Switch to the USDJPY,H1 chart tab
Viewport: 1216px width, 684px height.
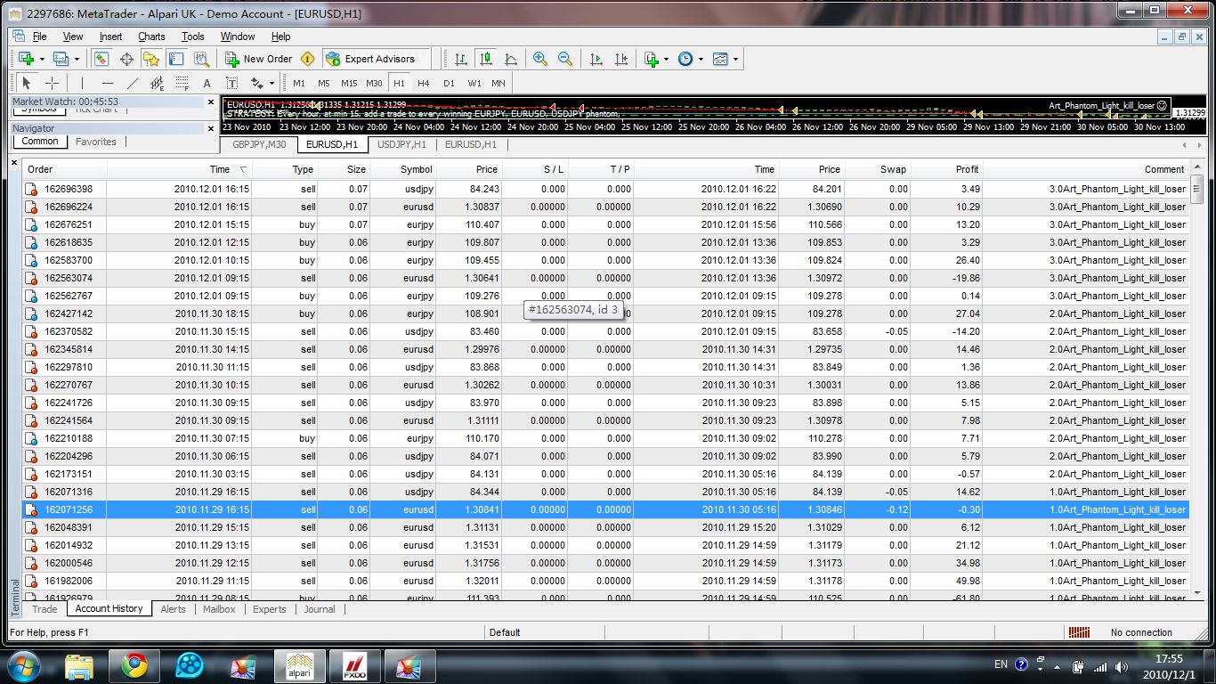[401, 144]
